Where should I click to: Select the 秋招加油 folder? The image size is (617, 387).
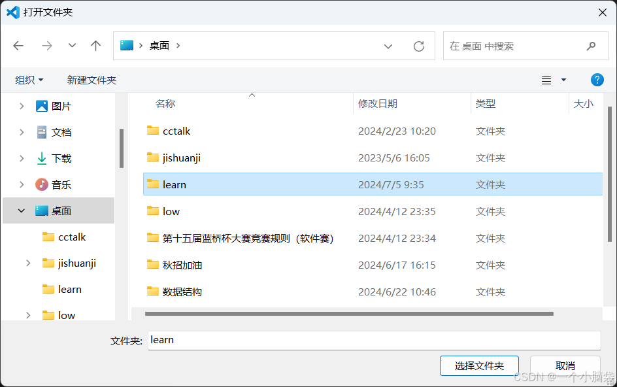184,265
